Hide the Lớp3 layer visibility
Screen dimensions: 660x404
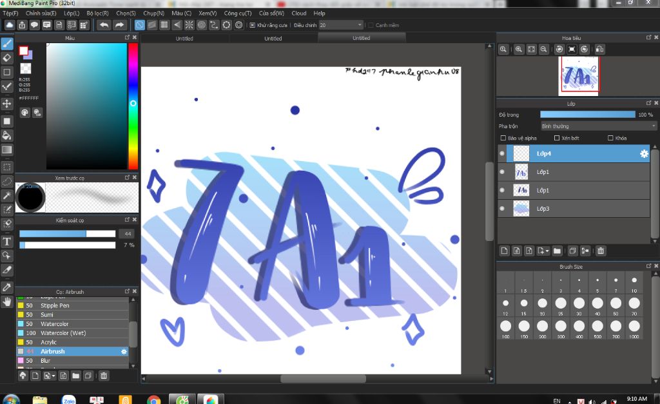pyautogui.click(x=501, y=209)
